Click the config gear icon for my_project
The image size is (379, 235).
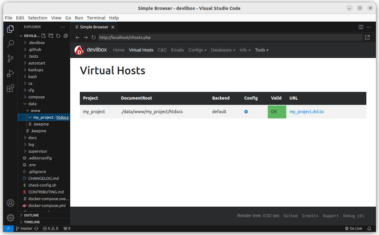pos(246,112)
